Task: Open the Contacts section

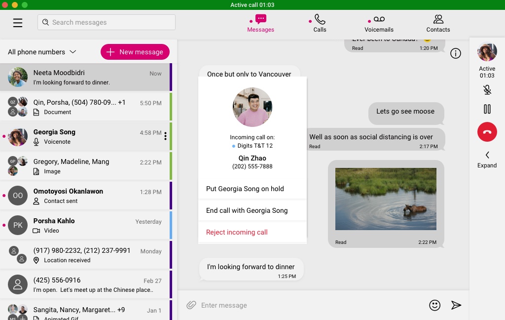Action: tap(438, 23)
